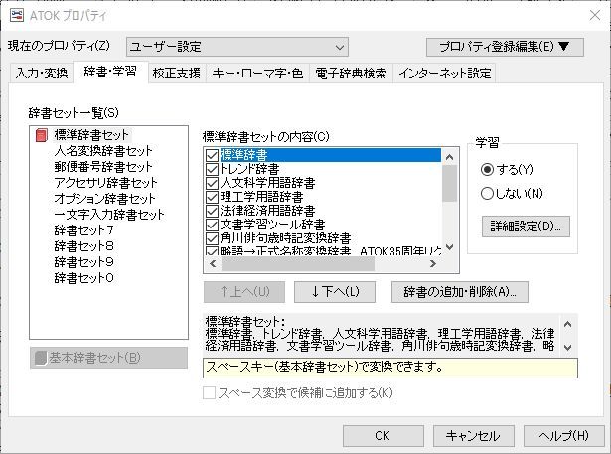Click the 辞書の追加・削除(A)... button

click(x=460, y=292)
